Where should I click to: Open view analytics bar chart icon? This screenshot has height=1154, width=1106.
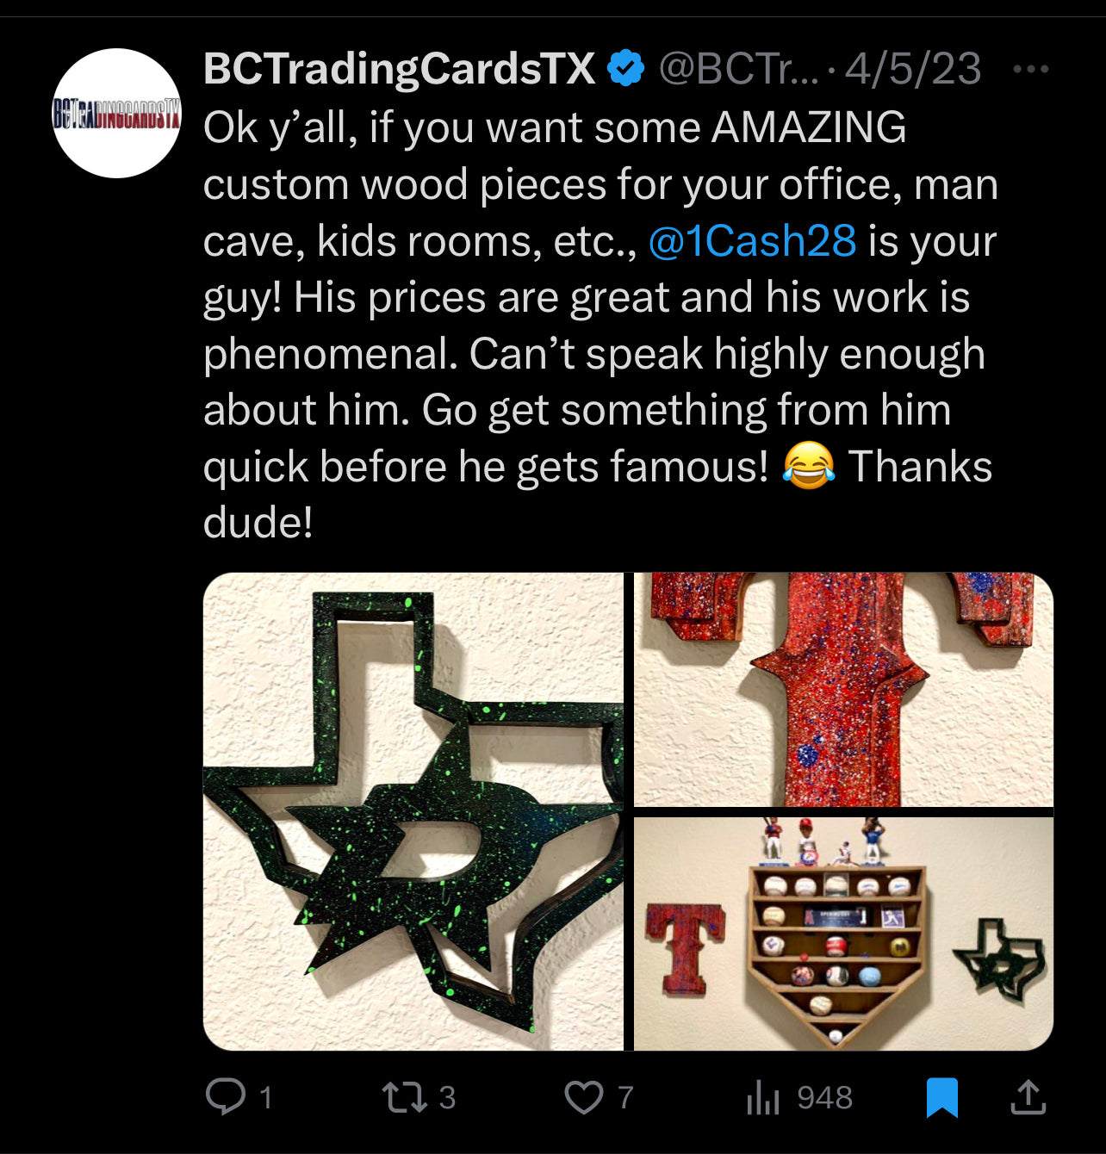(x=762, y=1097)
